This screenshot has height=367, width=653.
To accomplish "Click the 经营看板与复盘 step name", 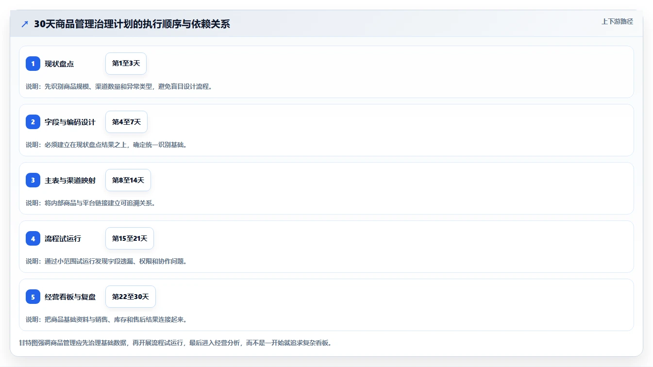I will coord(70,297).
